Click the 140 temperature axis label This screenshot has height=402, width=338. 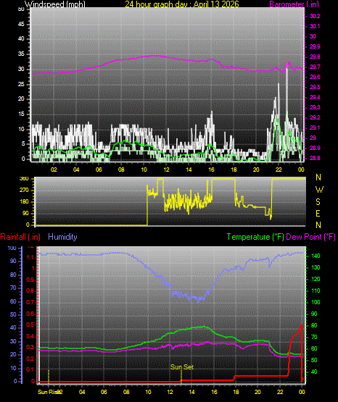[316, 256]
